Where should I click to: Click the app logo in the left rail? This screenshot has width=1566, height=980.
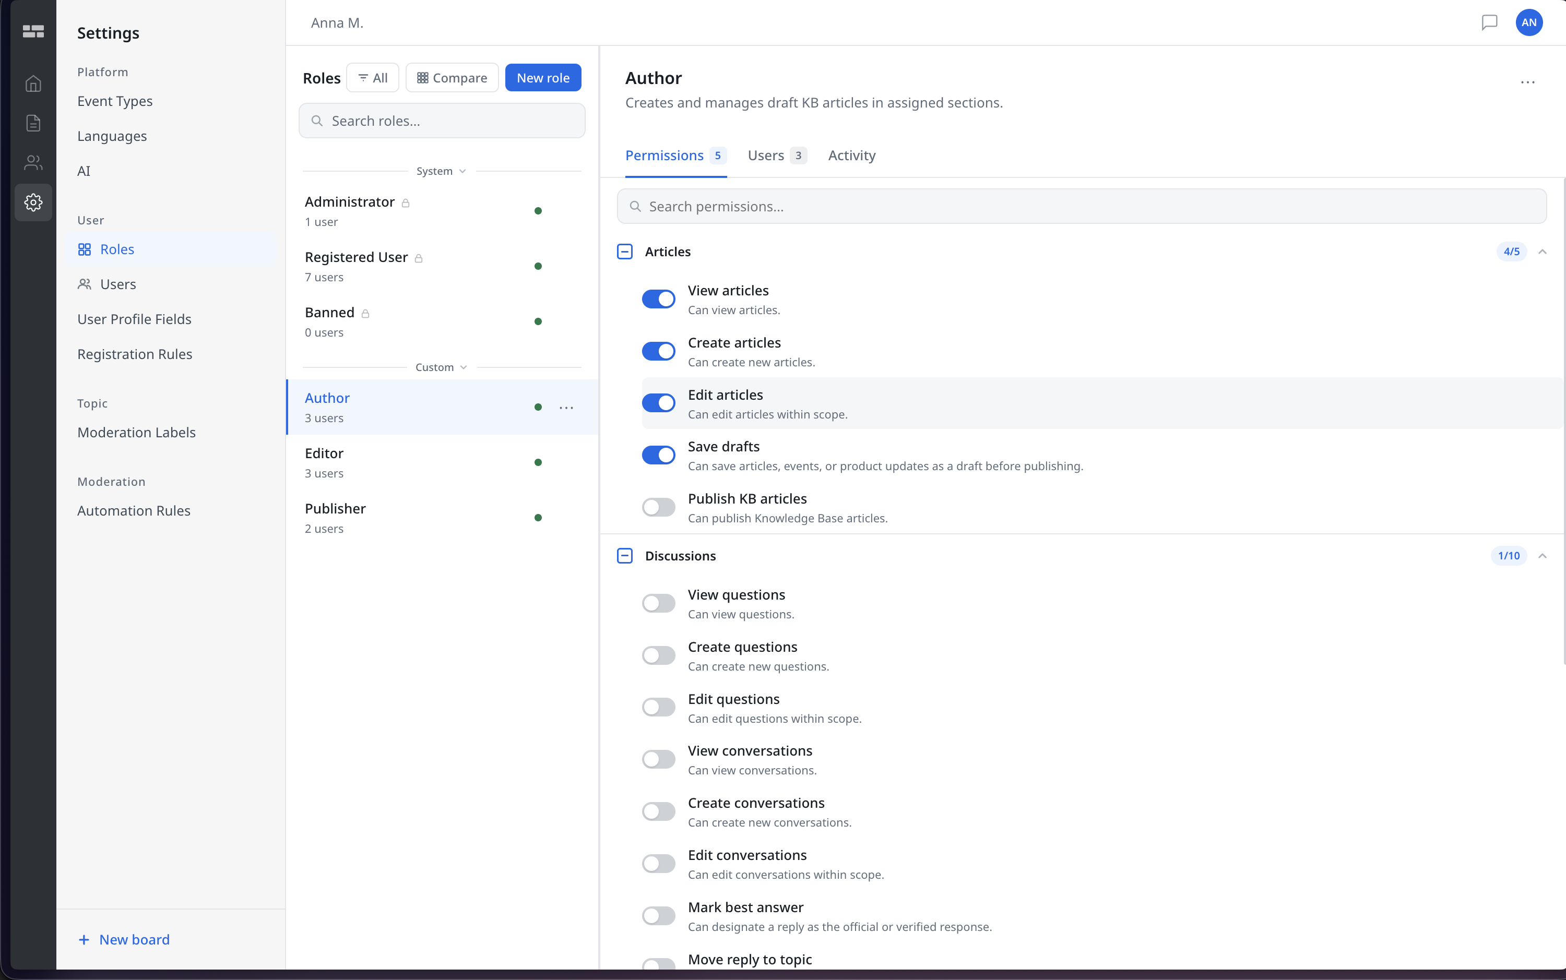coord(33,31)
